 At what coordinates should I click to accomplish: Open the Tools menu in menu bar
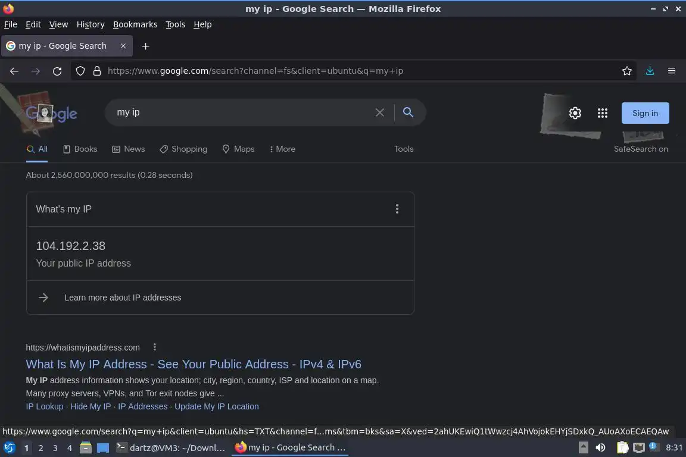click(176, 24)
